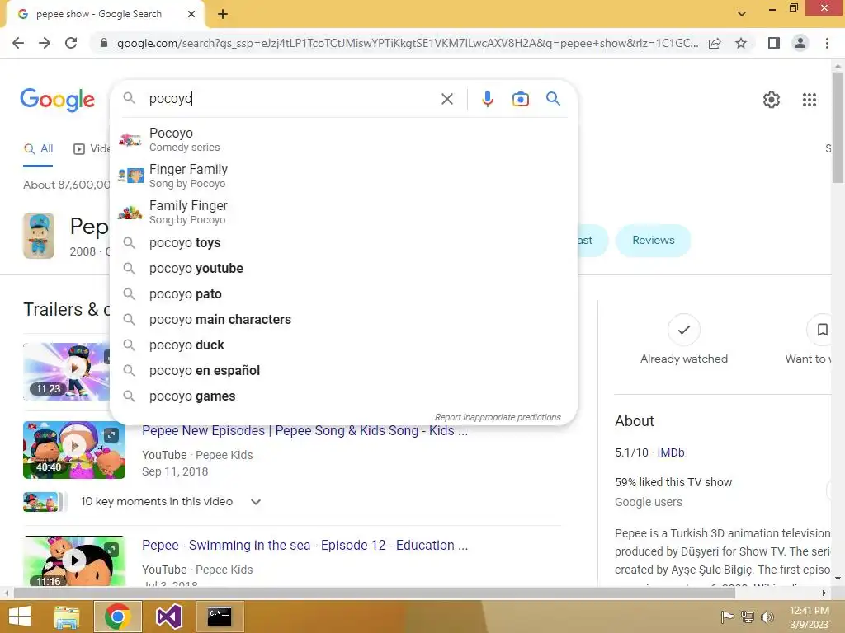Open Action Center flag icon
Viewport: 845px width, 633px height.
point(727,617)
